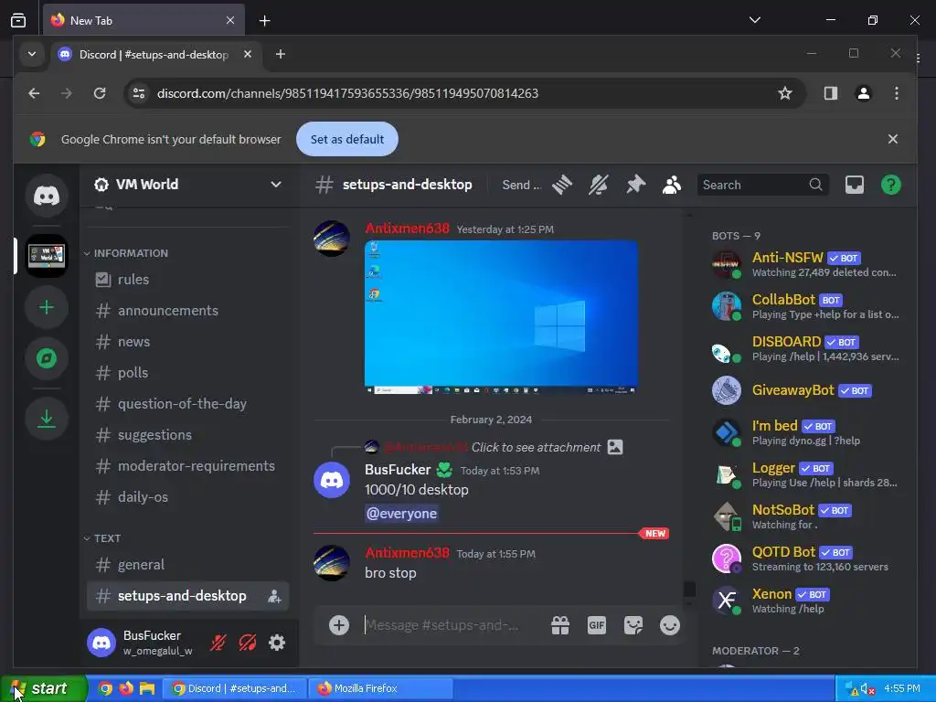Open the sticker picker
Screen dimensions: 936x702
click(633, 625)
